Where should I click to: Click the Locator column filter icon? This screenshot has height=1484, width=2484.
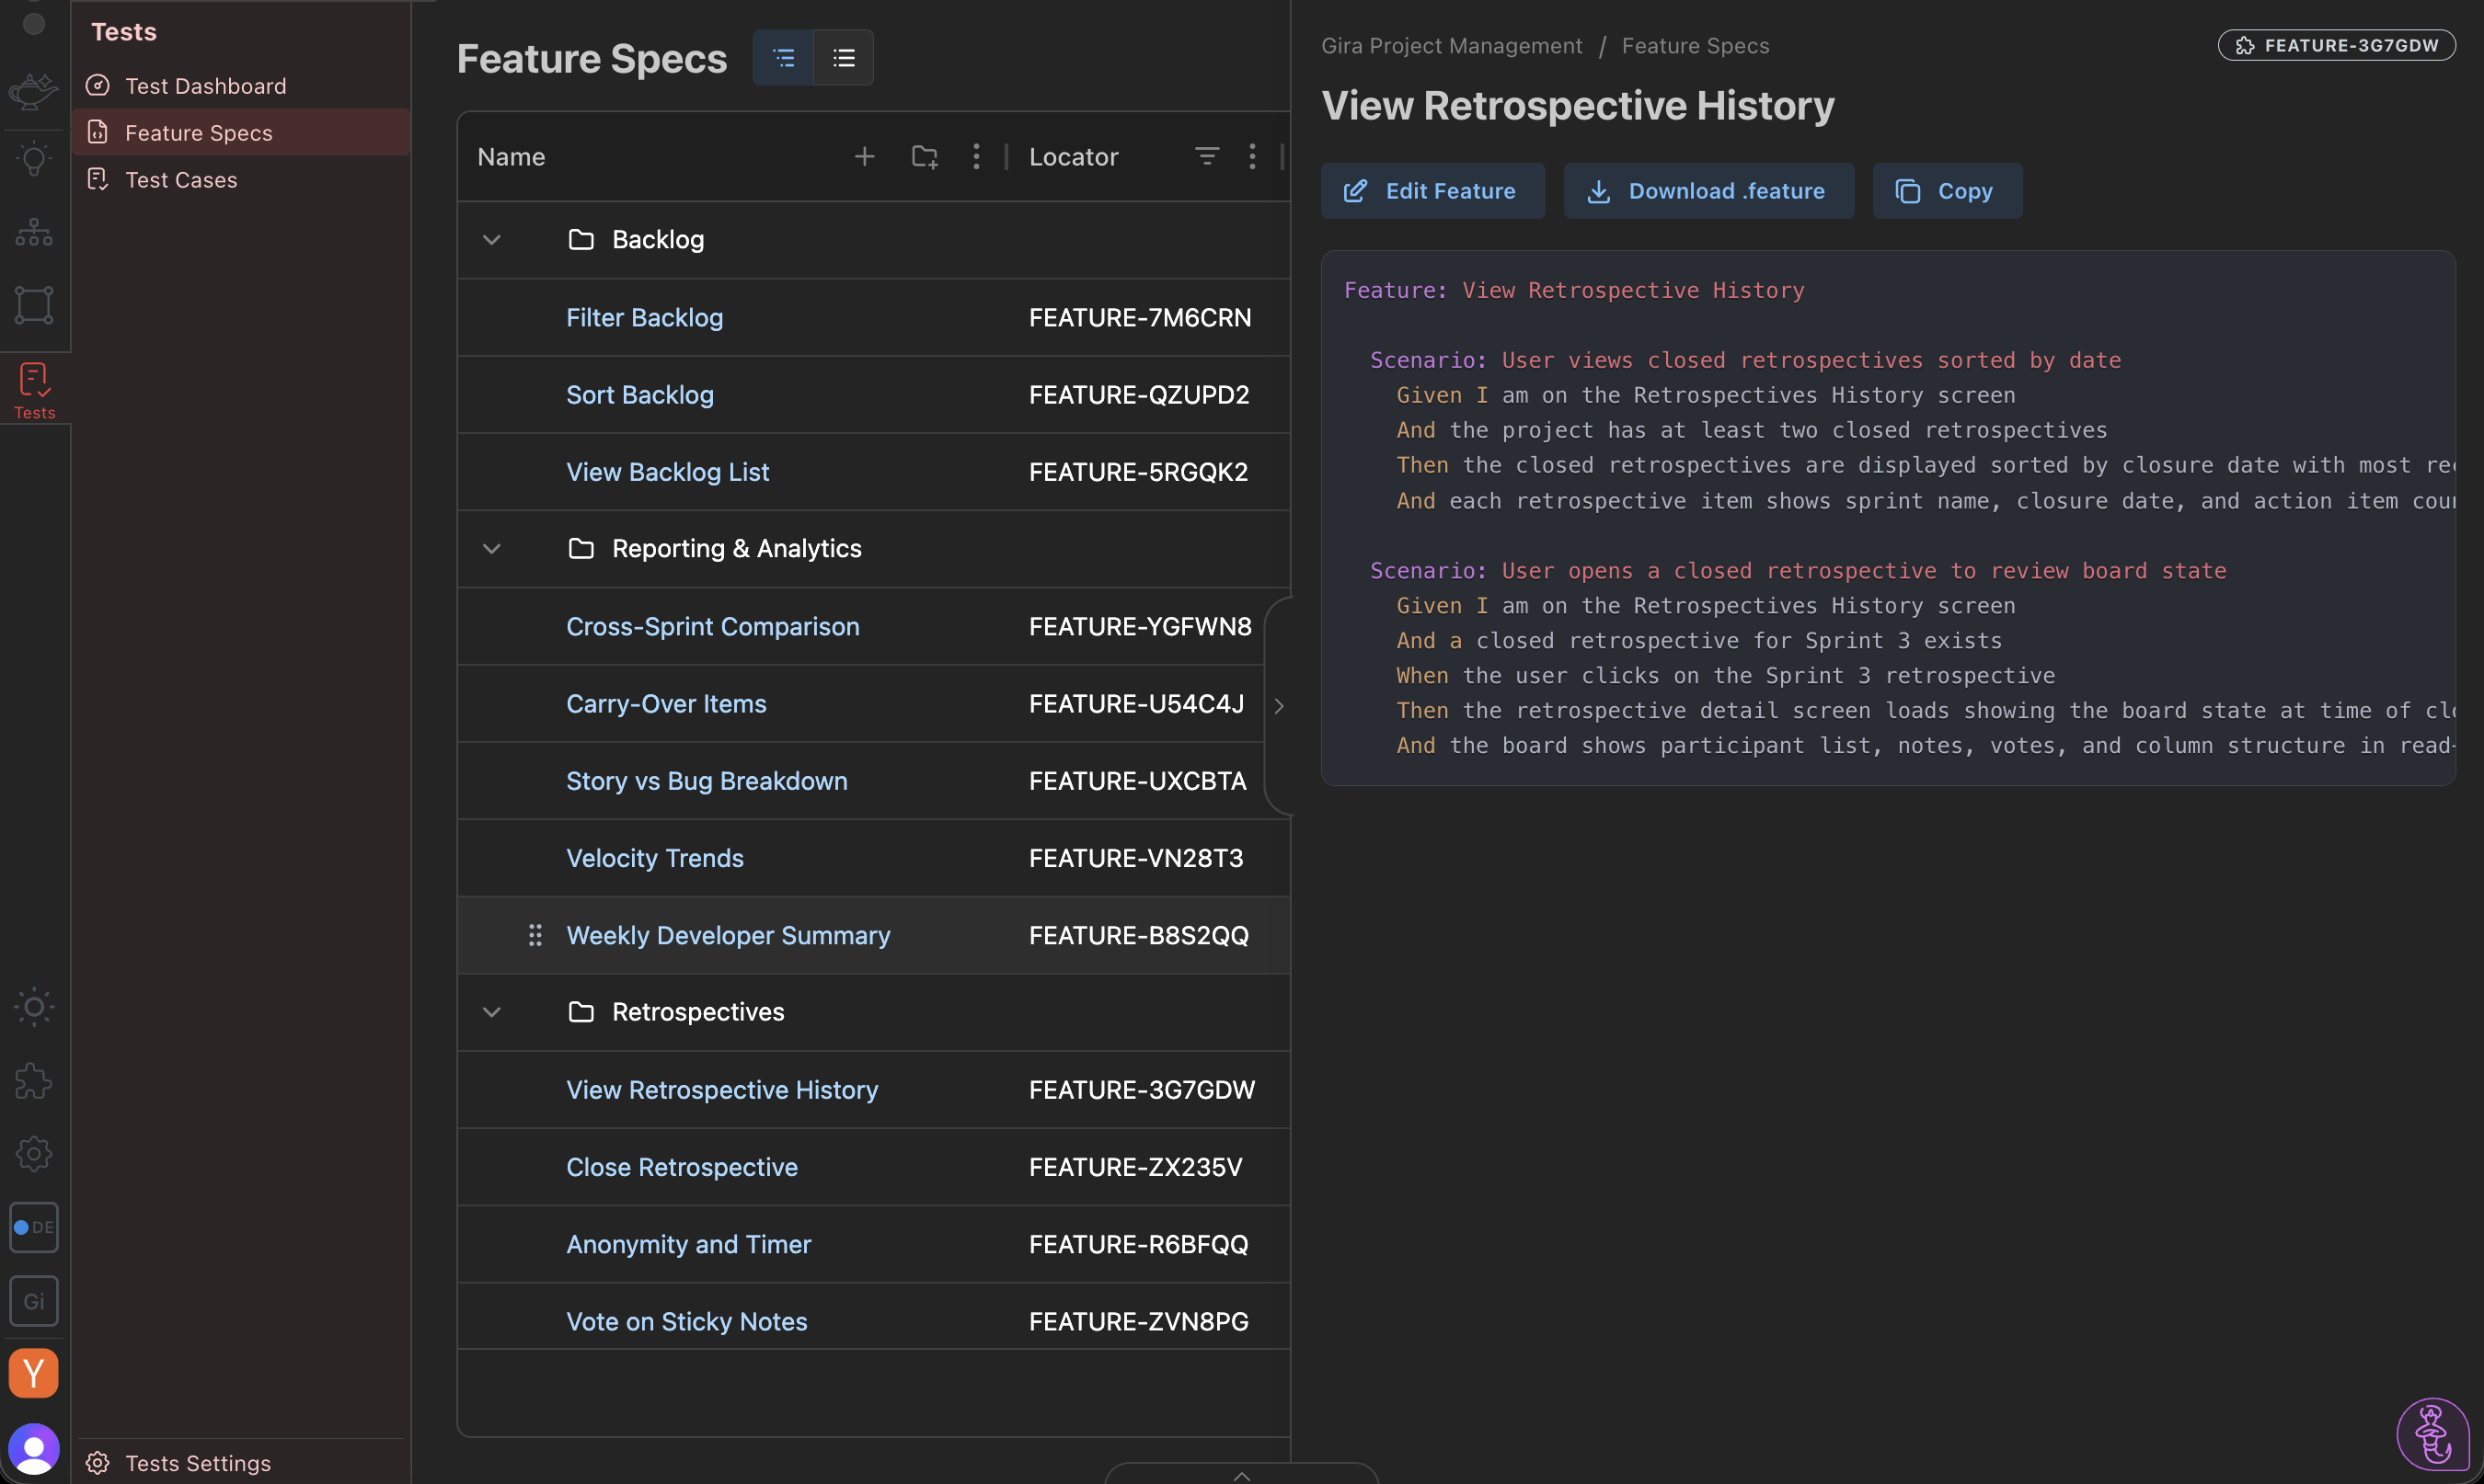pos(1206,156)
